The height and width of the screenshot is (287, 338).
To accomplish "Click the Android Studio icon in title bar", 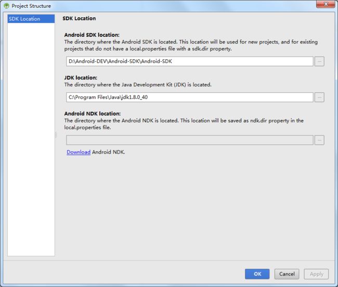I will tap(6, 6).
